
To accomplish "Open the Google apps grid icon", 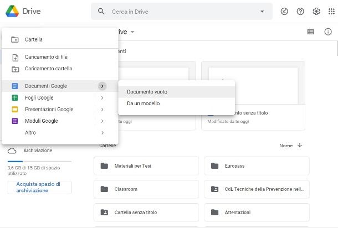I will [331, 11].
